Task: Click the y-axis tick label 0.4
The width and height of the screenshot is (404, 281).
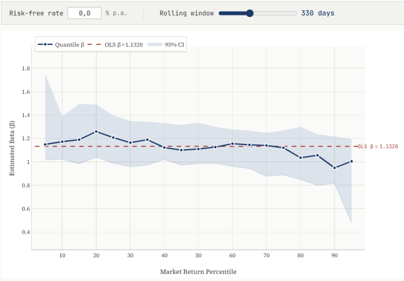Action: click(x=26, y=232)
